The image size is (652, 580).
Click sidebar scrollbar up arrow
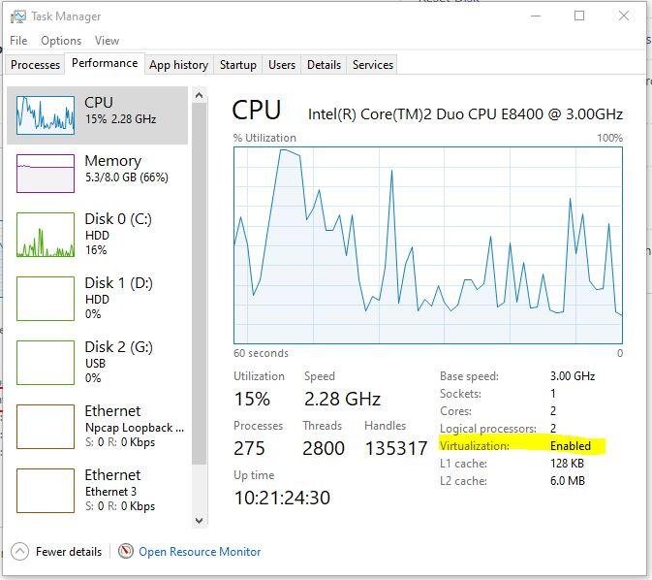[x=200, y=95]
